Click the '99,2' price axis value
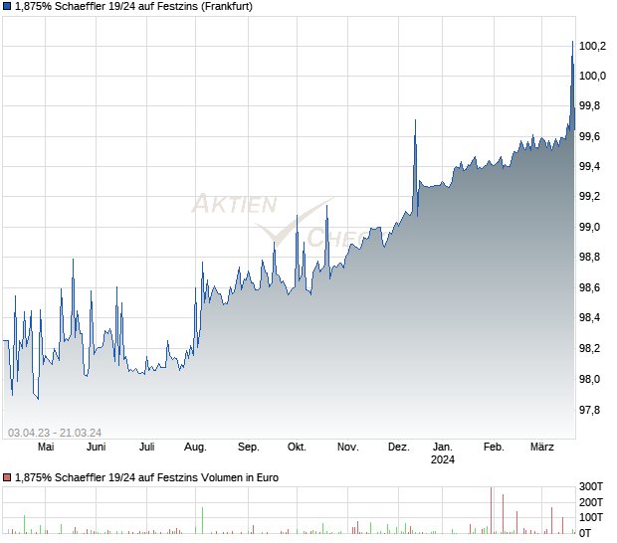 point(589,196)
